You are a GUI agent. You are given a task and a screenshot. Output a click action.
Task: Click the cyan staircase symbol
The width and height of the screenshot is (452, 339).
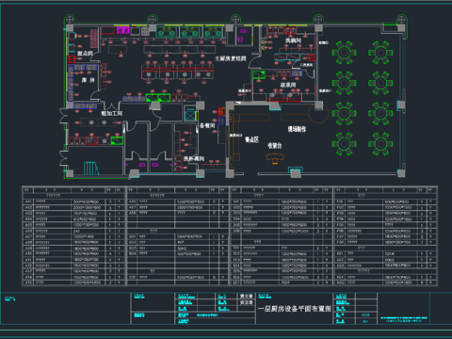91,169
